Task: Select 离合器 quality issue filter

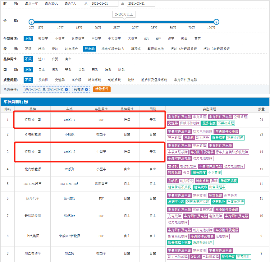Action: point(76,80)
